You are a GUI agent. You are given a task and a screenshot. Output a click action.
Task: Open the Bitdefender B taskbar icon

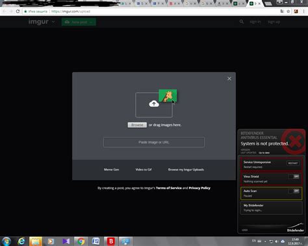[x=111, y=241]
